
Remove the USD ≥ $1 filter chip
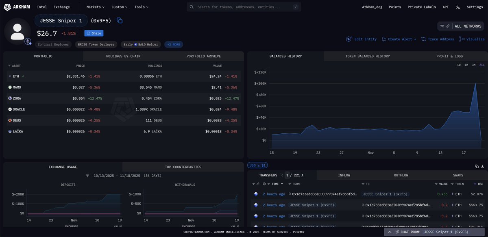[258, 165]
